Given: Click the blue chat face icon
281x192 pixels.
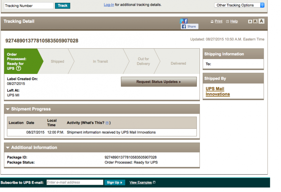Looking at the screenshot, I should coord(182,21).
